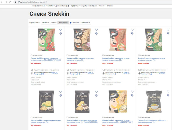Click the sturgeon balyk grenki product image
This screenshot has height=130, width=172.
point(118,40)
